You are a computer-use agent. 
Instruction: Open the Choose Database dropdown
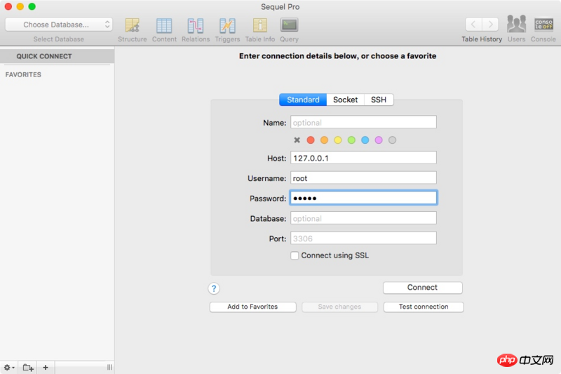point(59,25)
